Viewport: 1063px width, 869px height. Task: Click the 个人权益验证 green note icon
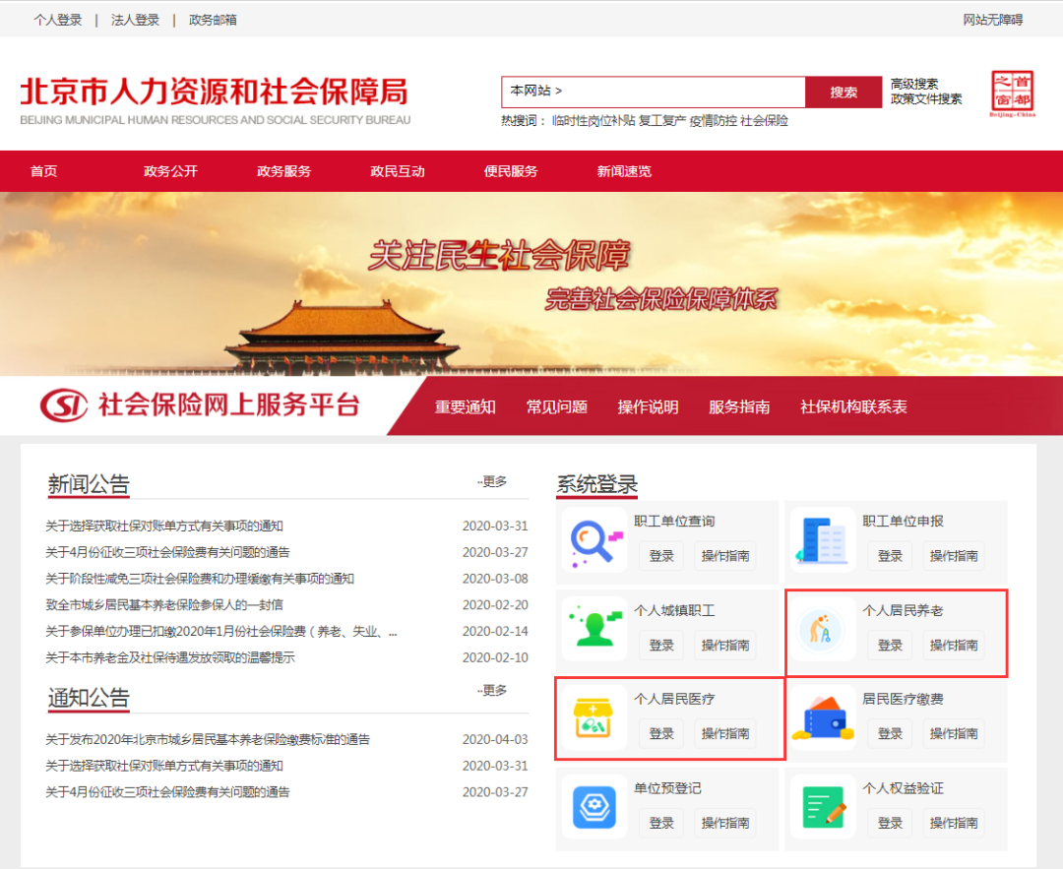click(x=823, y=807)
